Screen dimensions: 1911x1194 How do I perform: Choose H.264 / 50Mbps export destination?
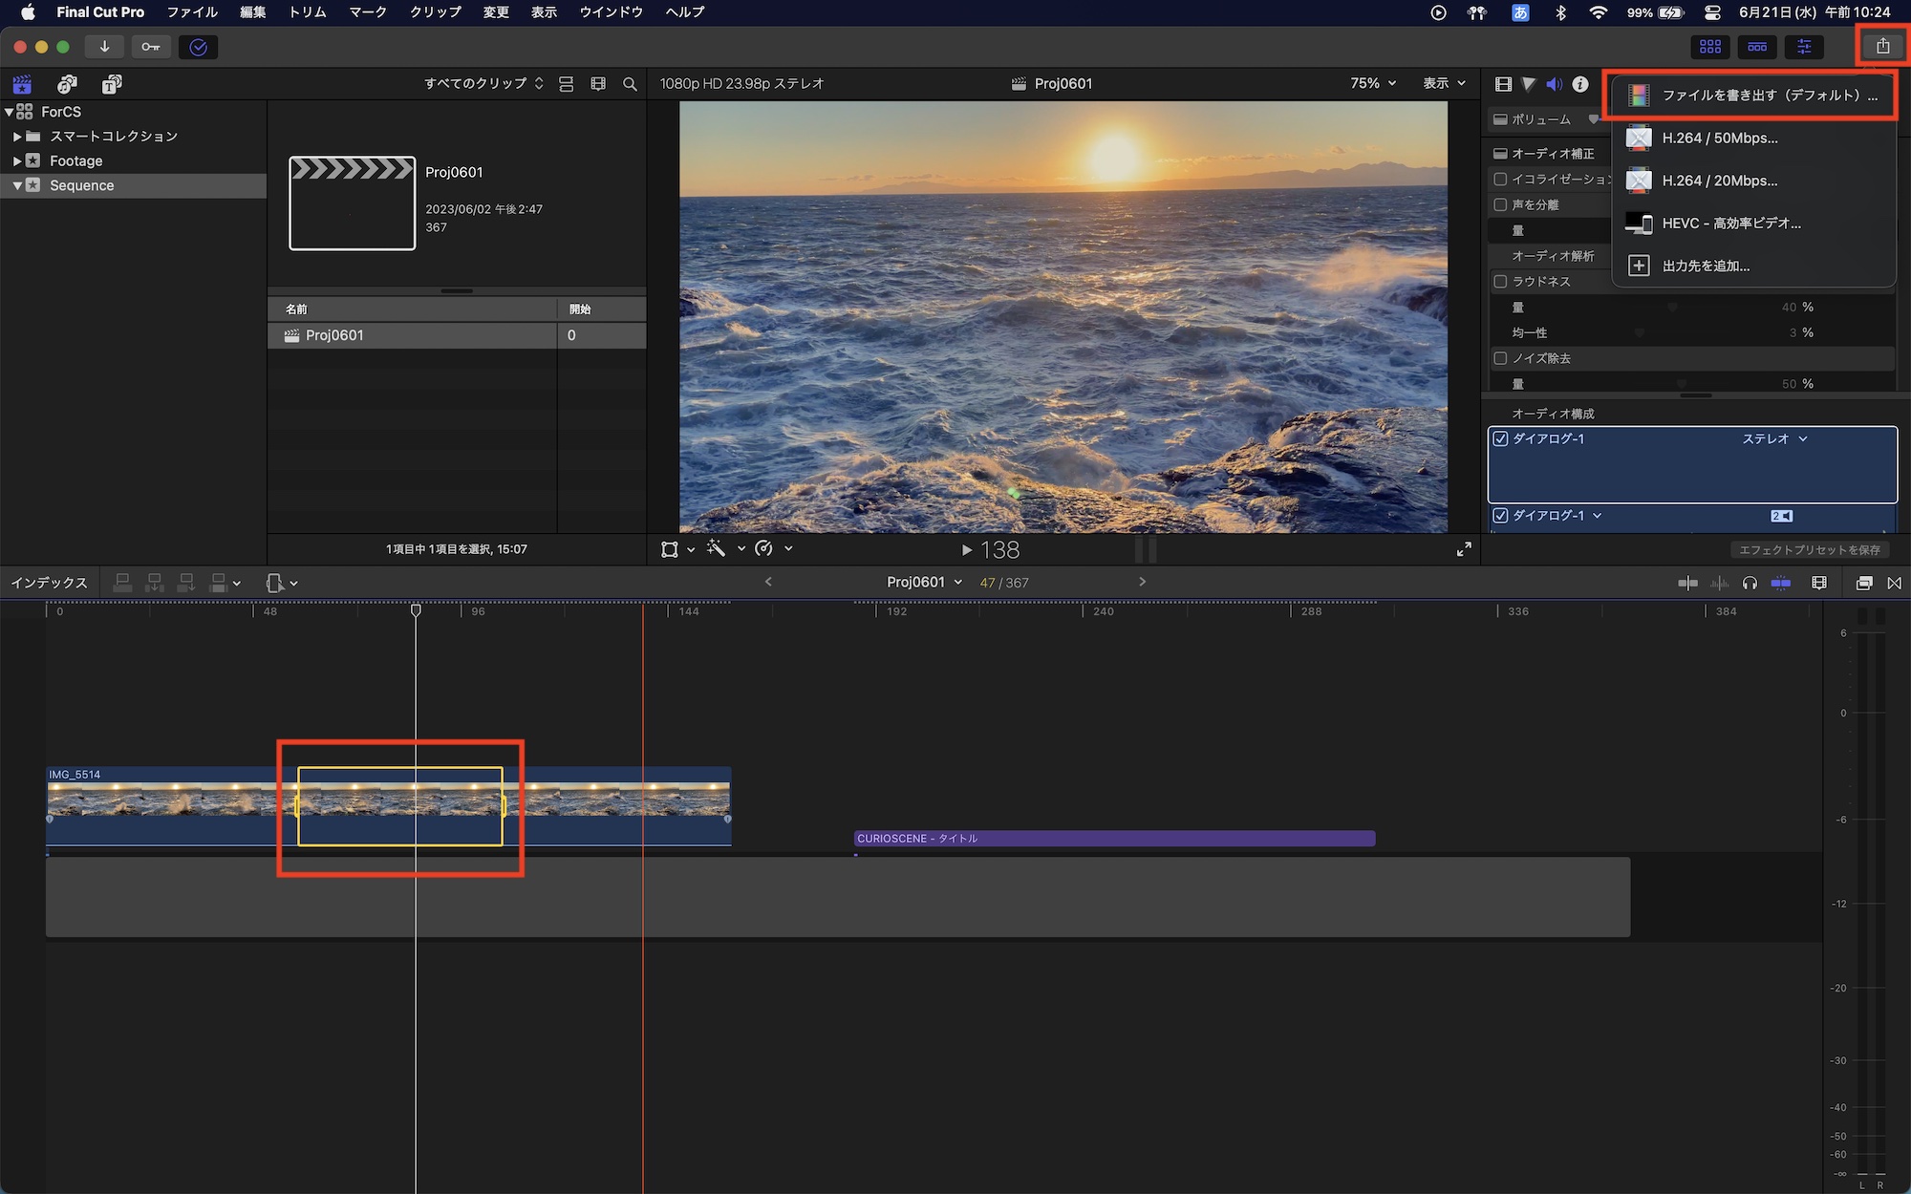pos(1720,138)
